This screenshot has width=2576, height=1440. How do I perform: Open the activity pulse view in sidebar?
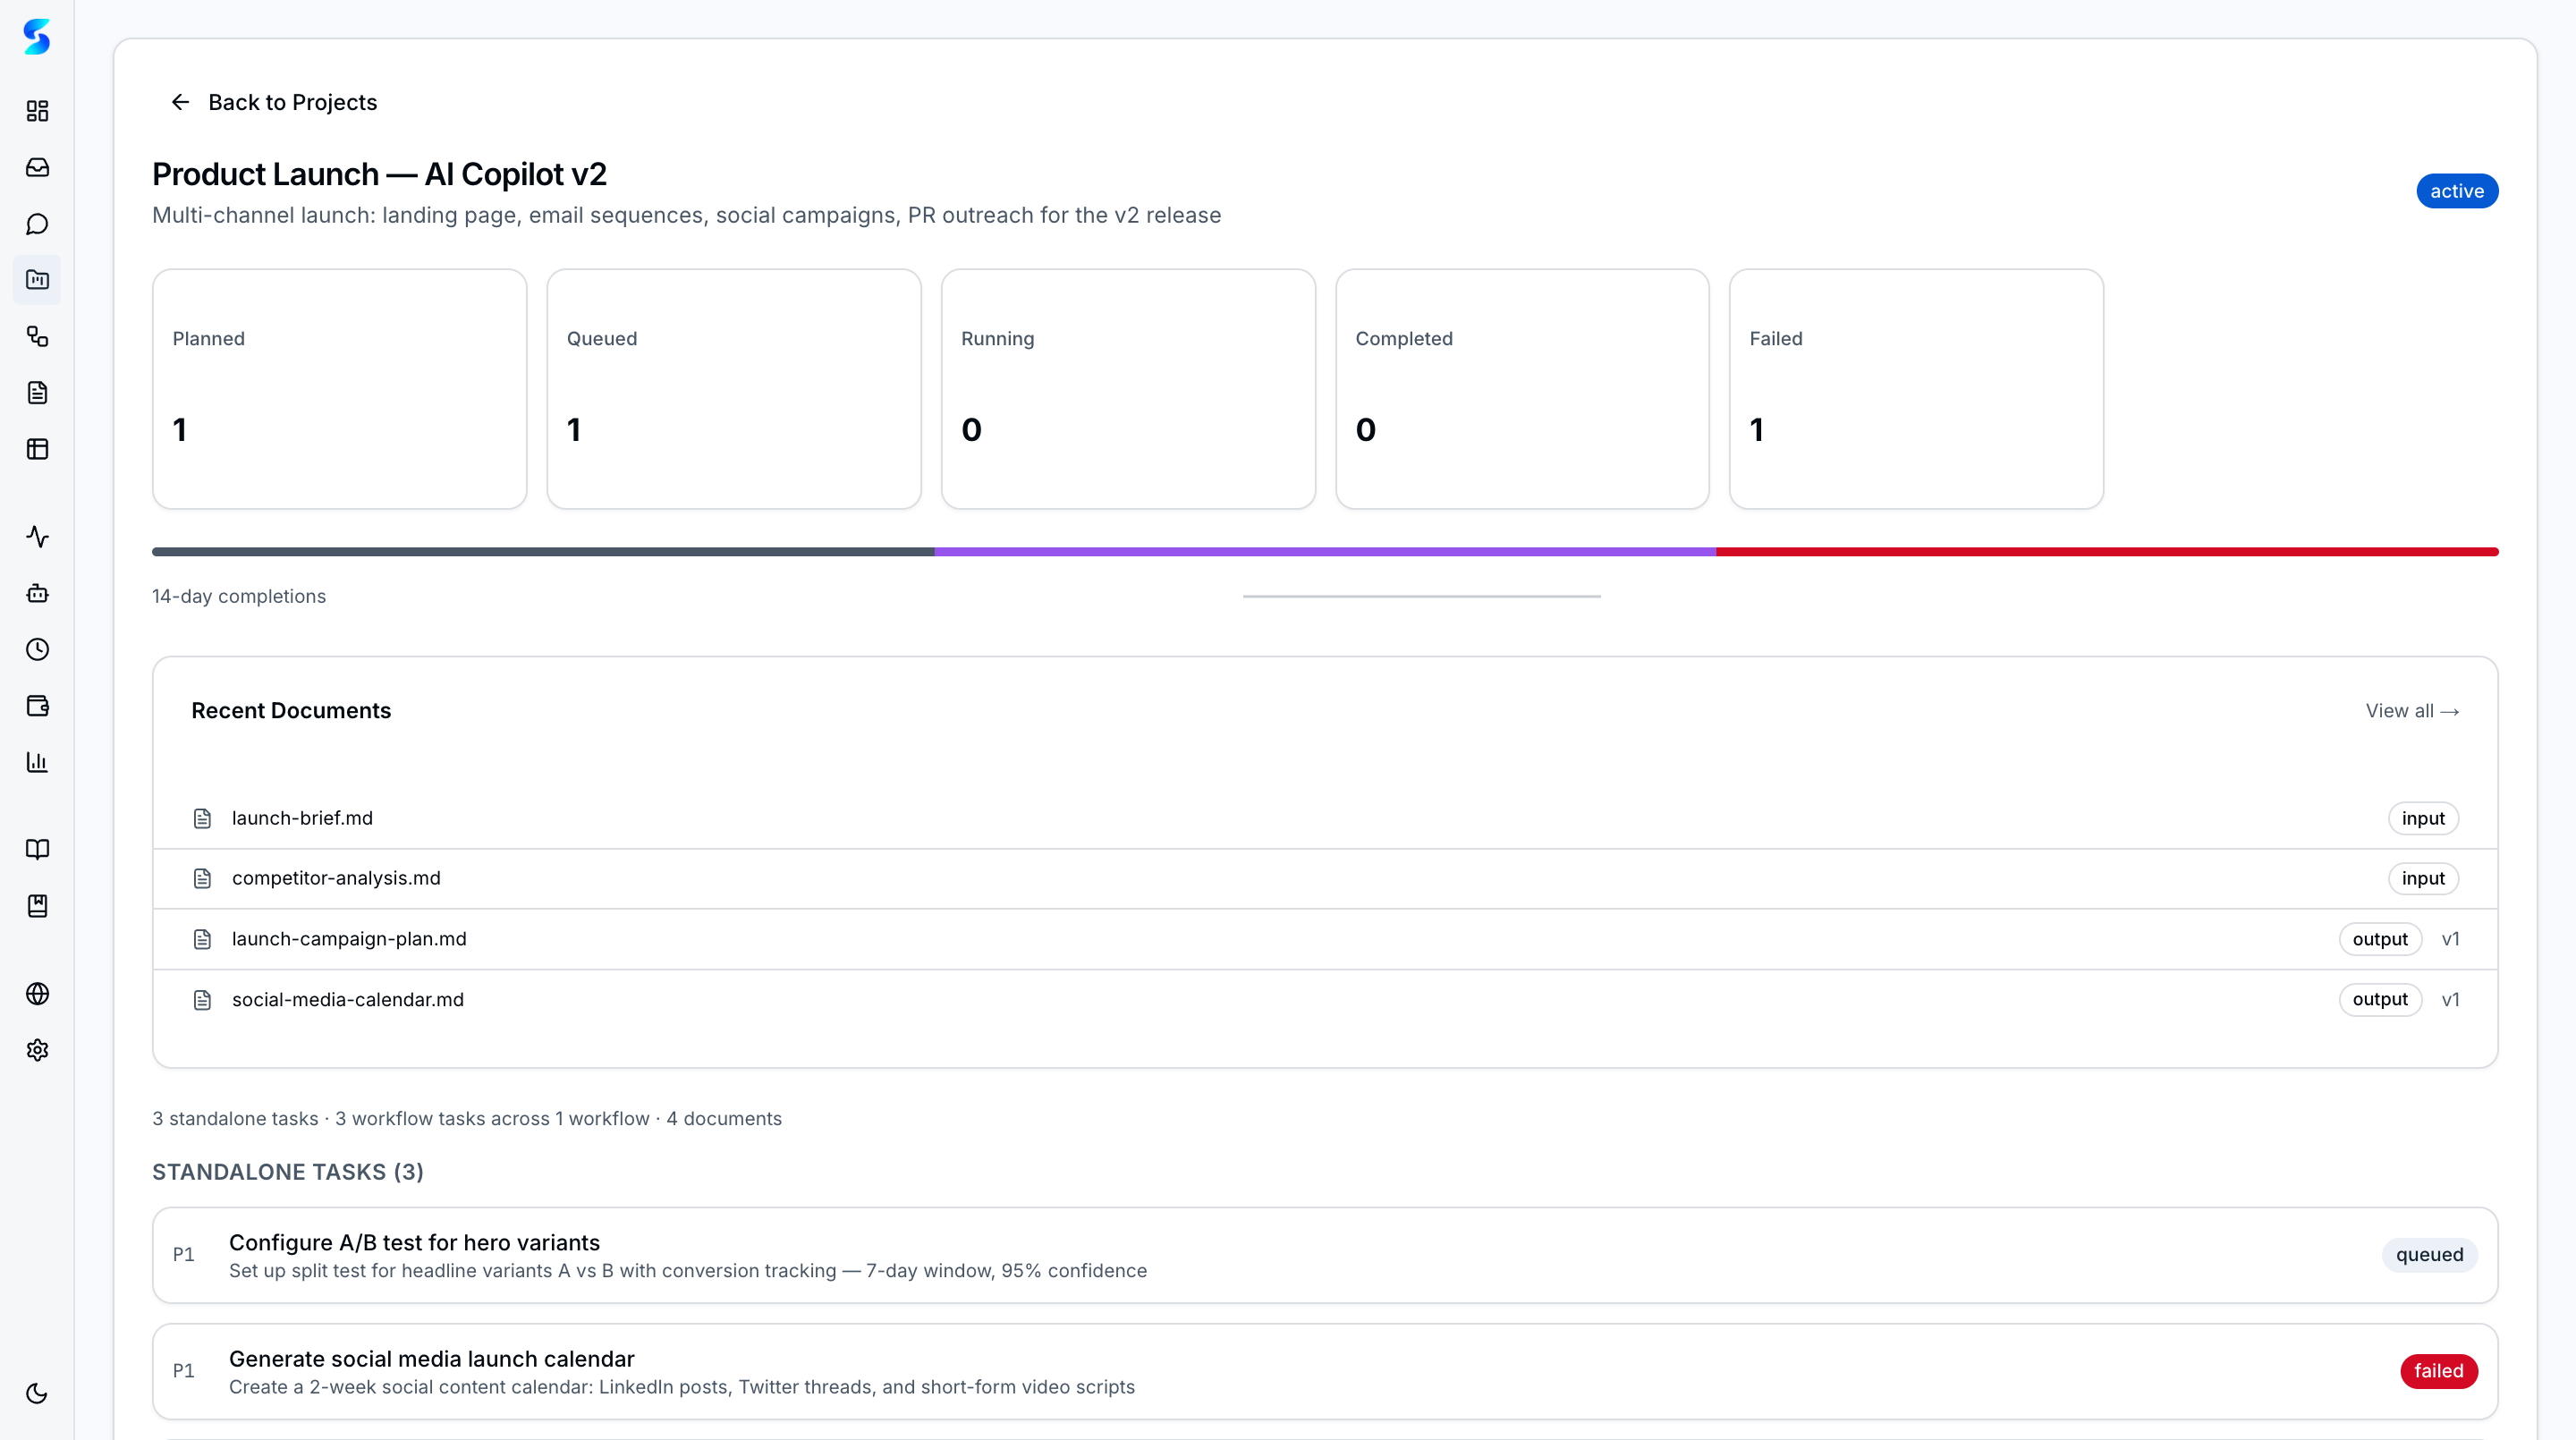pyautogui.click(x=37, y=537)
